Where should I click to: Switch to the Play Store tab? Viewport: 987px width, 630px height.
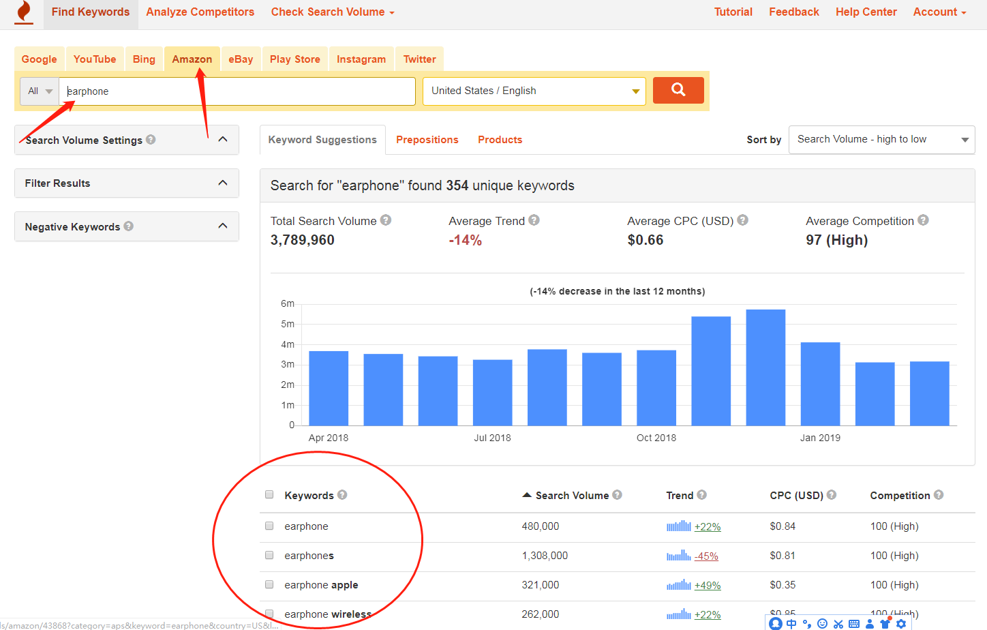(295, 59)
